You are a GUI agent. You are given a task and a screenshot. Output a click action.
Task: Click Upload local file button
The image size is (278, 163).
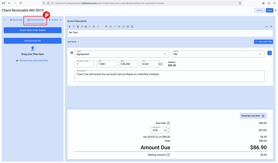pos(33,41)
